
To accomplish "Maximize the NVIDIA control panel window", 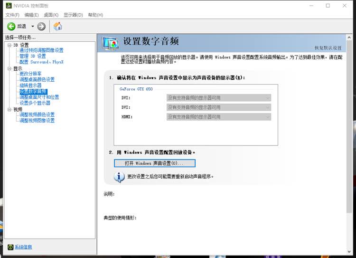I will pyautogui.click(x=328, y=5).
